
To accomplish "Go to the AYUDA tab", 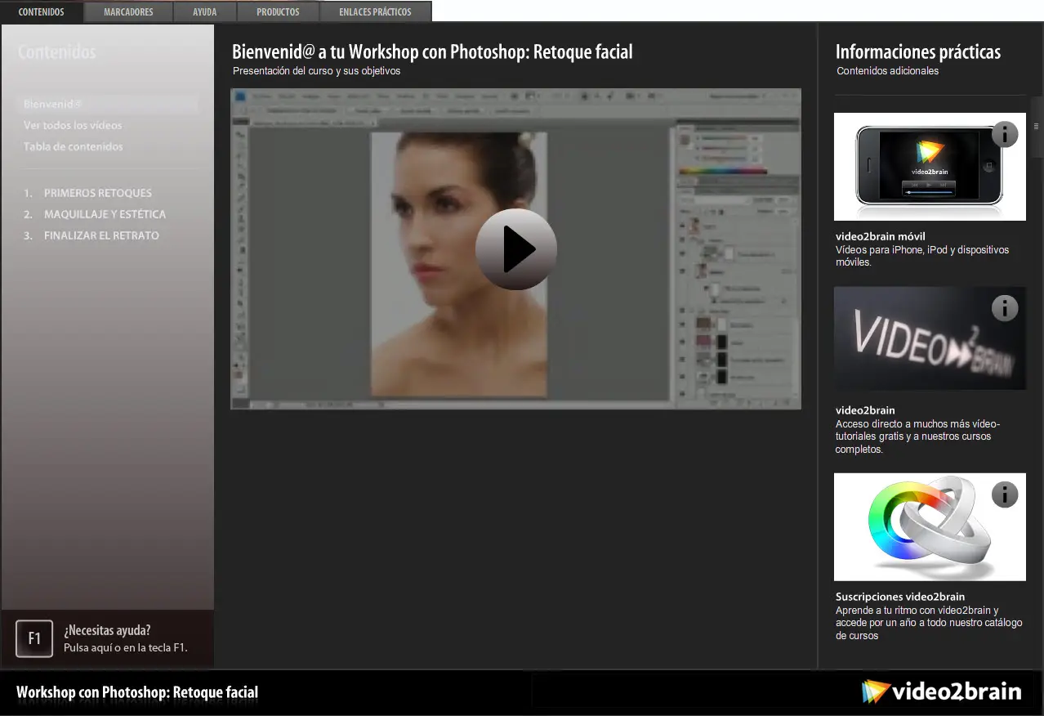I will point(205,12).
